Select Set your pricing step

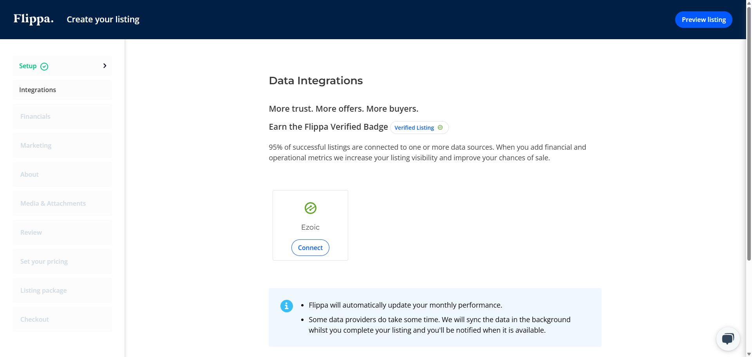coord(44,261)
